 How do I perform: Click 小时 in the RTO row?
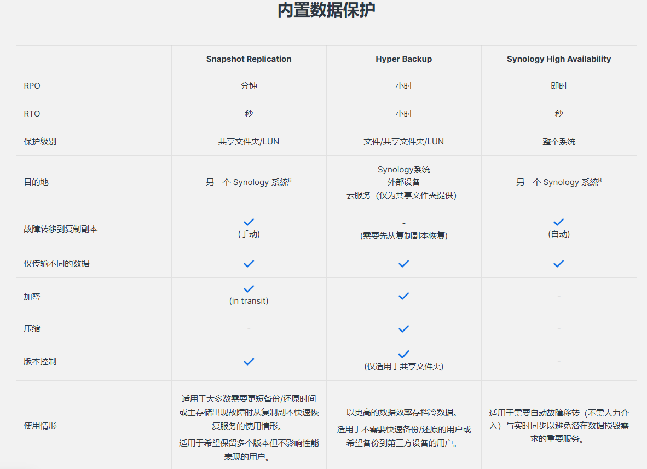(403, 114)
